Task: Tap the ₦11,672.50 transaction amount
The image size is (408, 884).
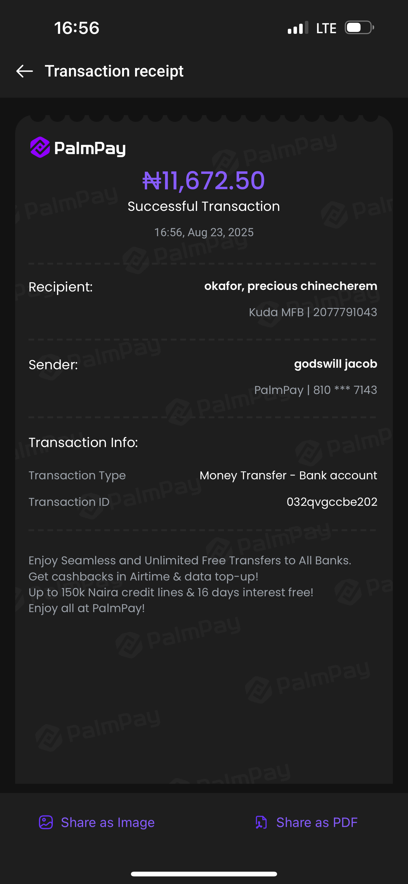Action: (204, 181)
